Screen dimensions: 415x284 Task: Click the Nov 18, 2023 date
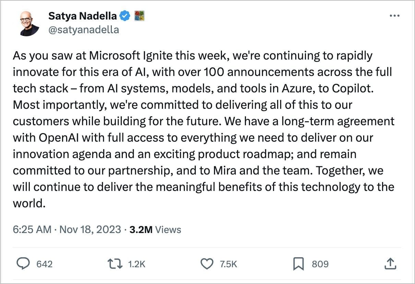(90, 229)
